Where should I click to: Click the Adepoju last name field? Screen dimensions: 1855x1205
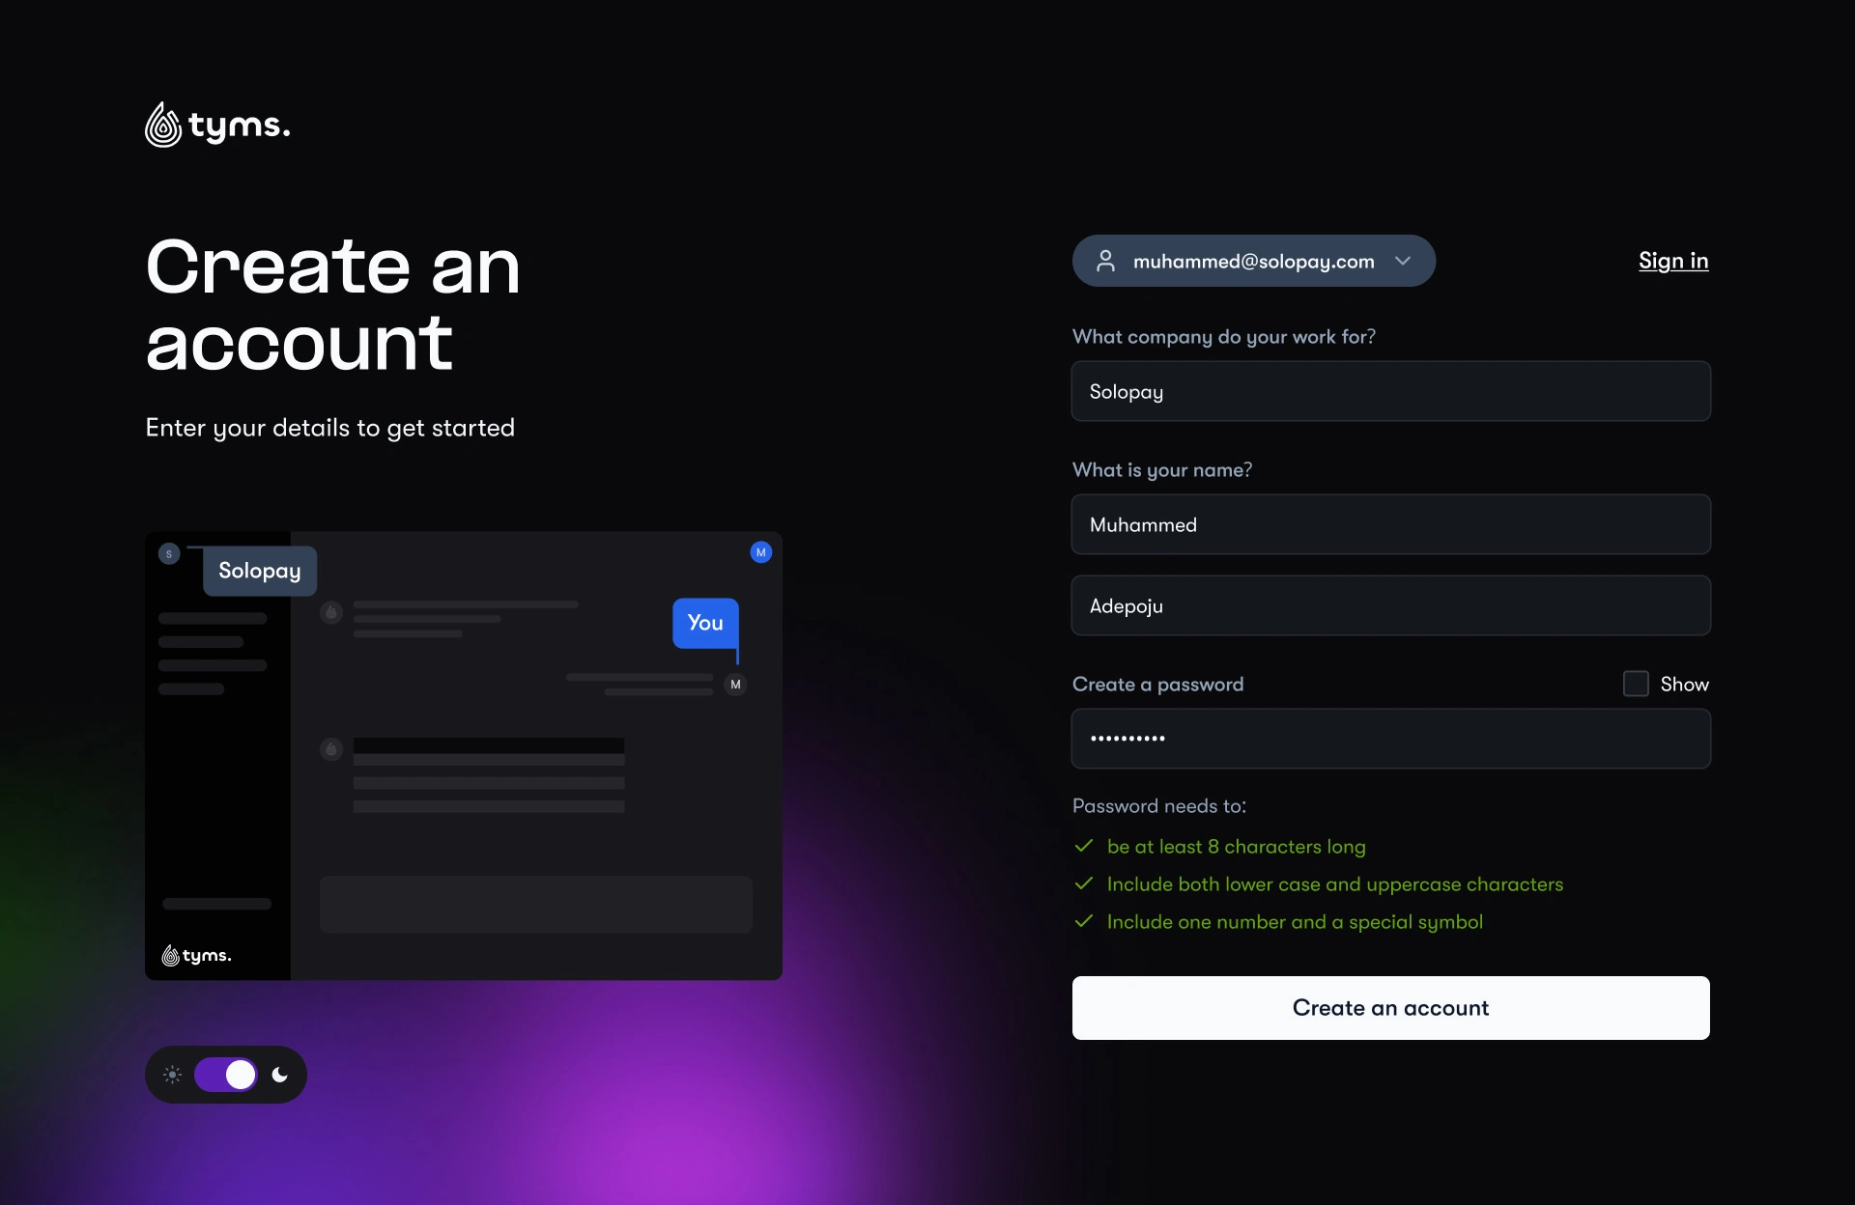[x=1390, y=605]
